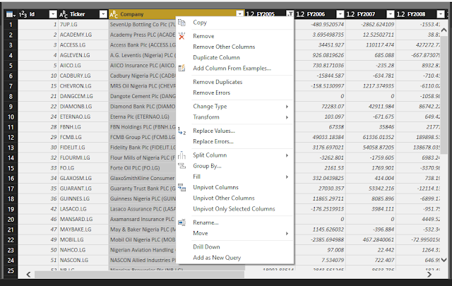Open the table menu icon at top-left corner
This screenshot has height=286, width=452.
pyautogui.click(x=11, y=14)
